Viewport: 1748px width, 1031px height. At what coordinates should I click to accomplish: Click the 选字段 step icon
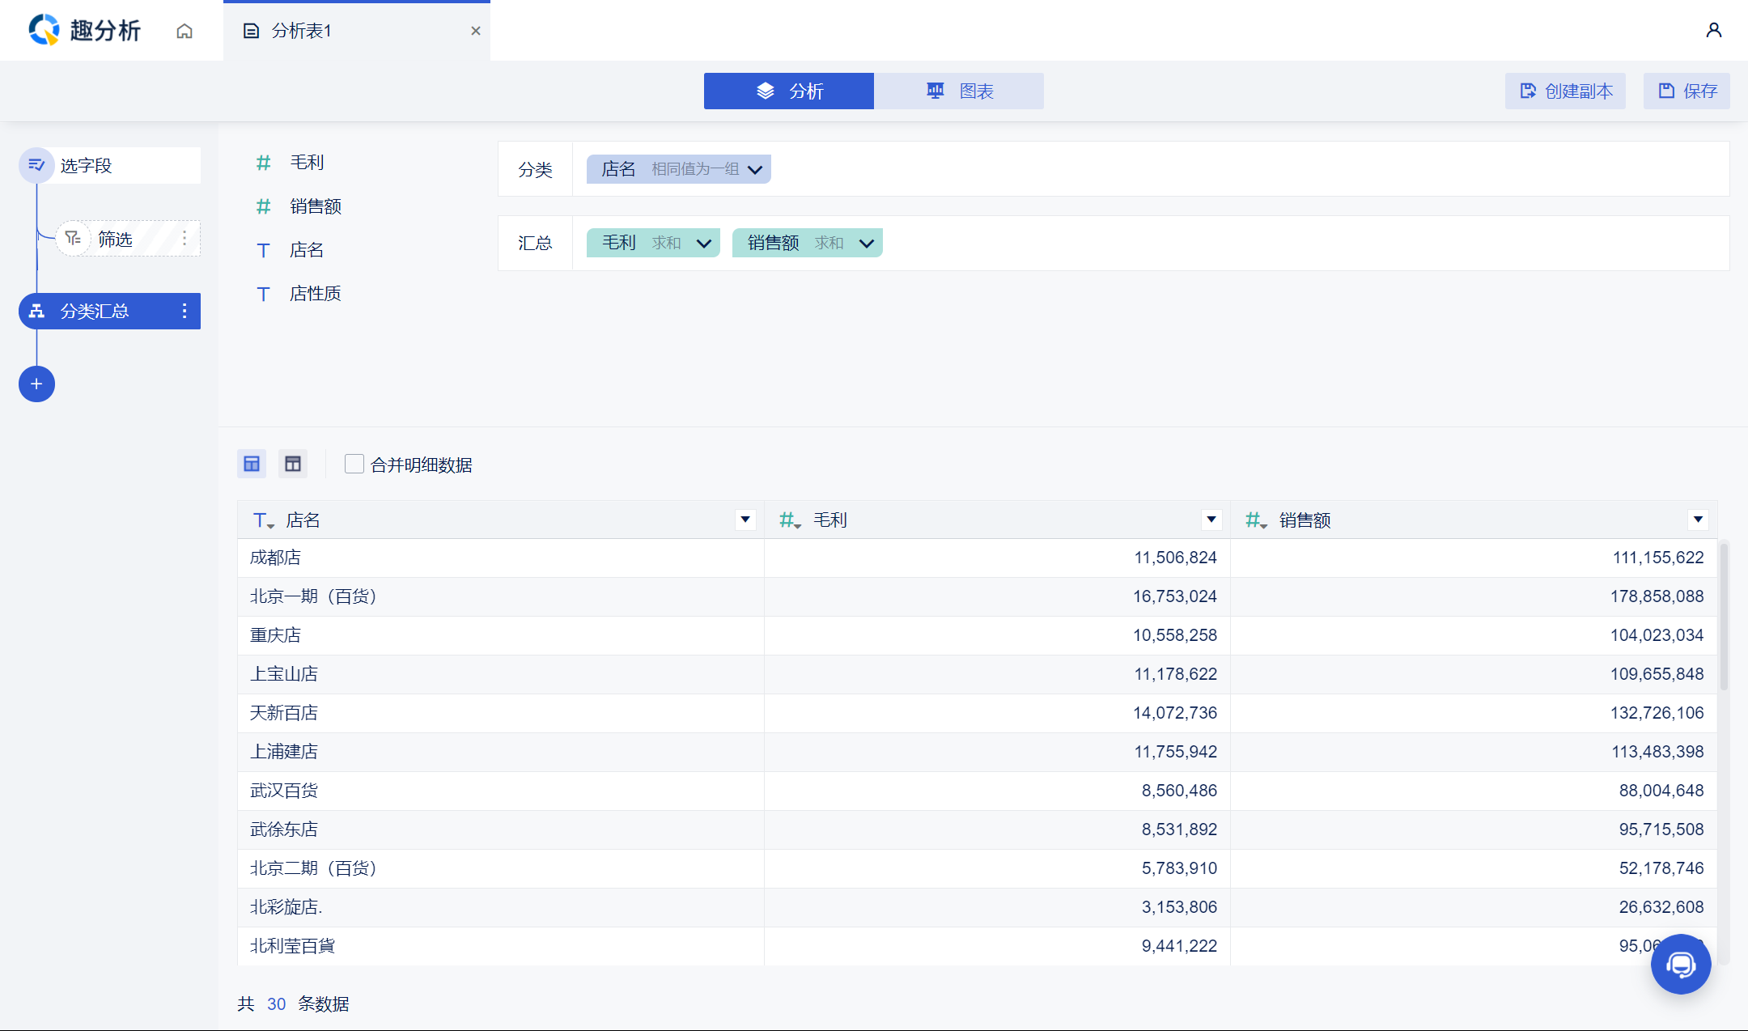tap(36, 165)
